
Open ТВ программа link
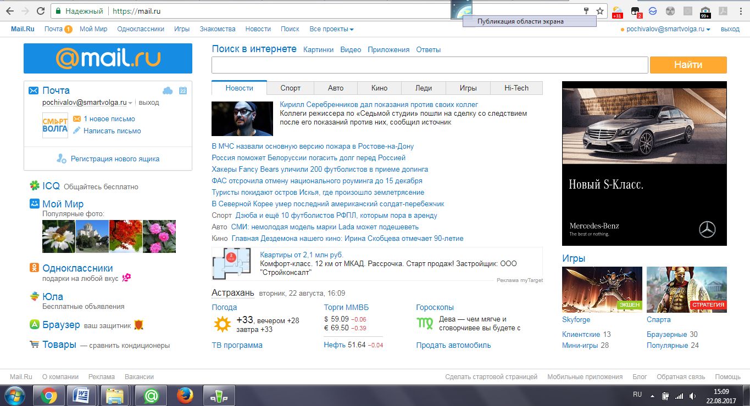tap(237, 345)
